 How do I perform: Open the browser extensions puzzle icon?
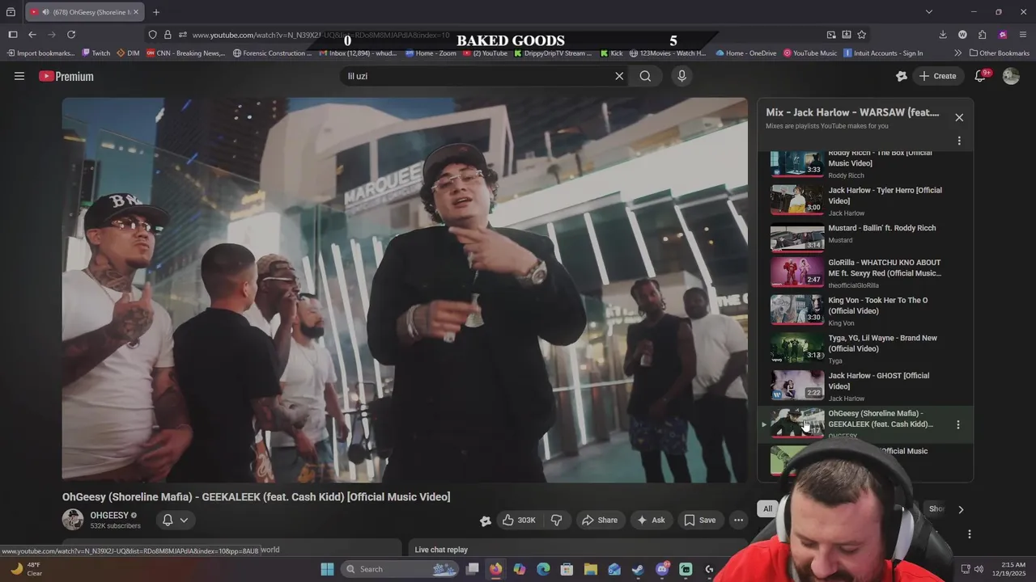tap(983, 35)
